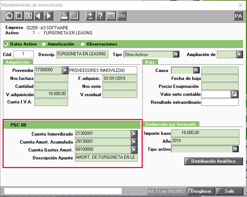Click the Adquisición section tab label
Screen dimensions: 247x197
coord(18,62)
